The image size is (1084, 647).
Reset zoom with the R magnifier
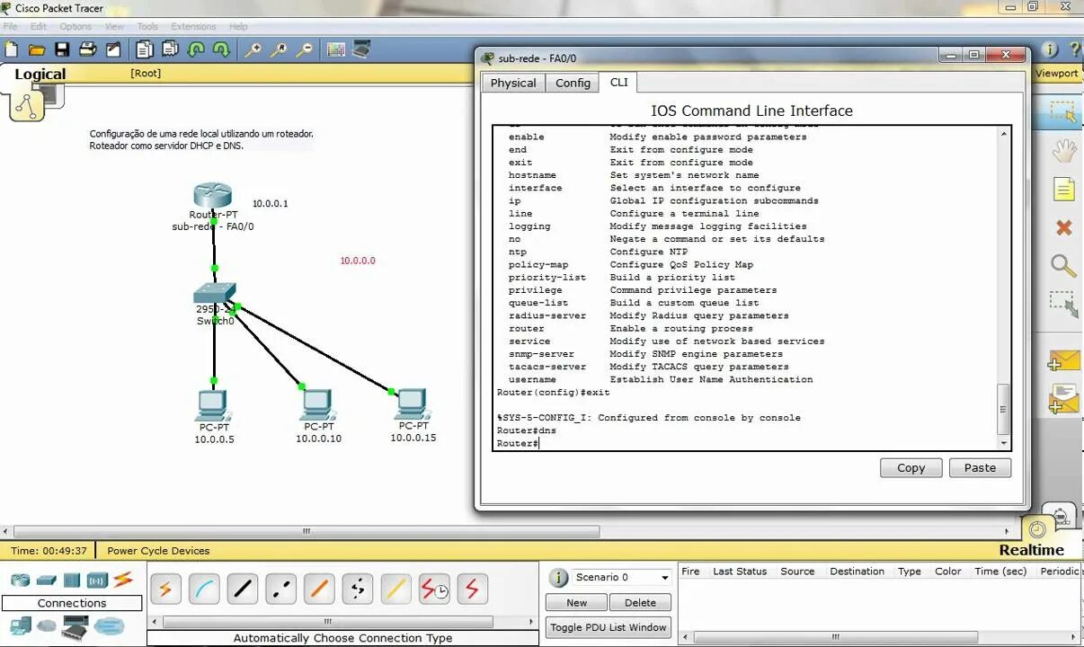280,49
